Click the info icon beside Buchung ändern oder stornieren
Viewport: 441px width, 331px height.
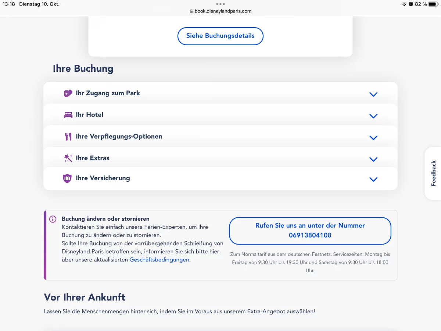53,219
